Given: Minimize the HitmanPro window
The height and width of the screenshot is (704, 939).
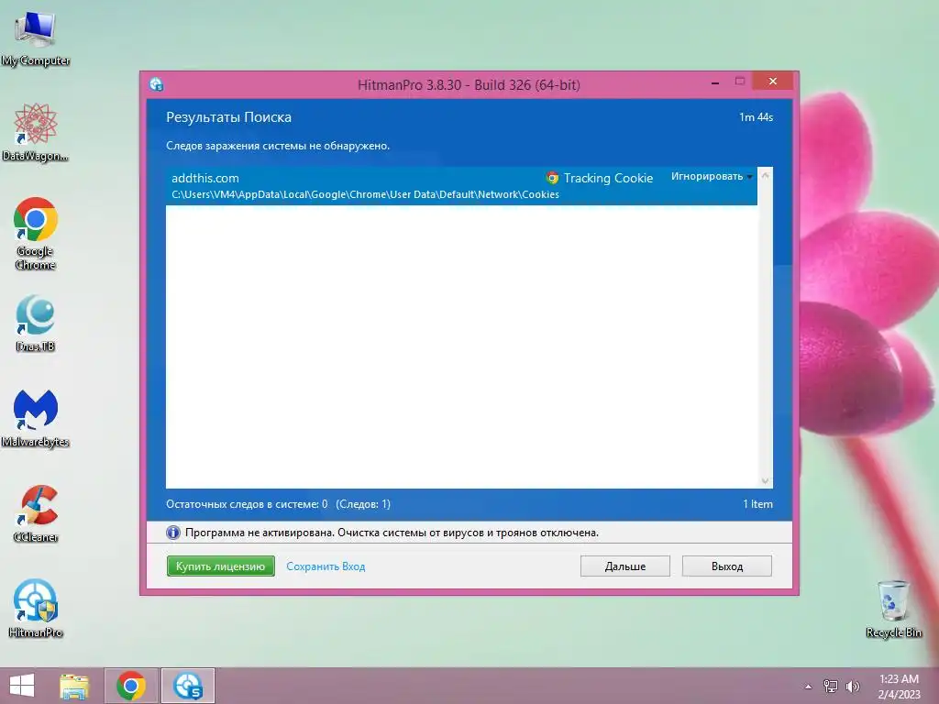Looking at the screenshot, I should [x=714, y=82].
